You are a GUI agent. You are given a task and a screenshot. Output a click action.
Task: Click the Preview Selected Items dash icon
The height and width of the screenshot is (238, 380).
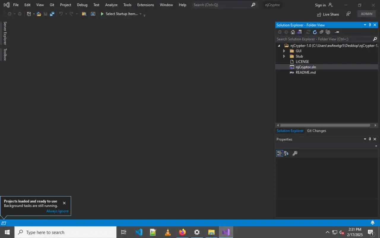(x=337, y=32)
